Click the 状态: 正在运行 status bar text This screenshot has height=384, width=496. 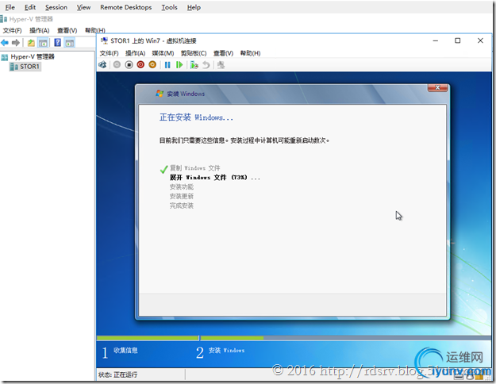pyautogui.click(x=117, y=374)
